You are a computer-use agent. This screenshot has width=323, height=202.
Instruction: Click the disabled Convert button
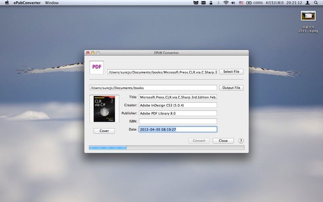coord(199,141)
